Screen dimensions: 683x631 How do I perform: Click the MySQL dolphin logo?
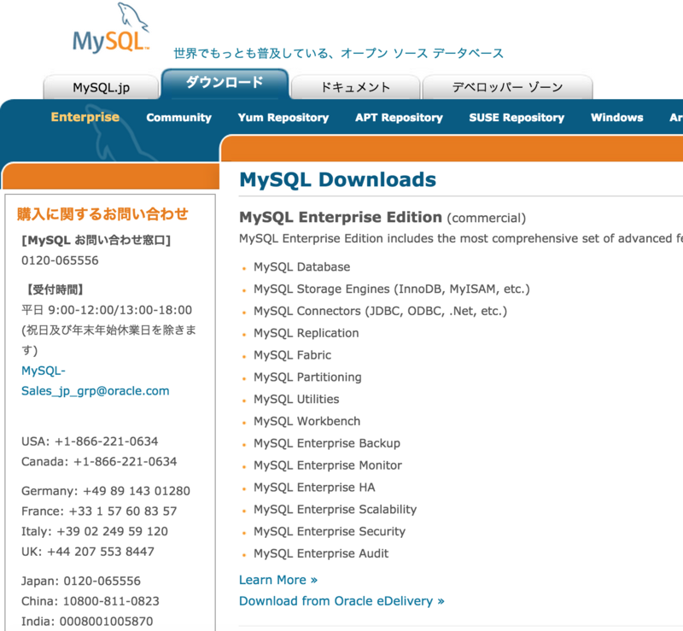point(112,28)
